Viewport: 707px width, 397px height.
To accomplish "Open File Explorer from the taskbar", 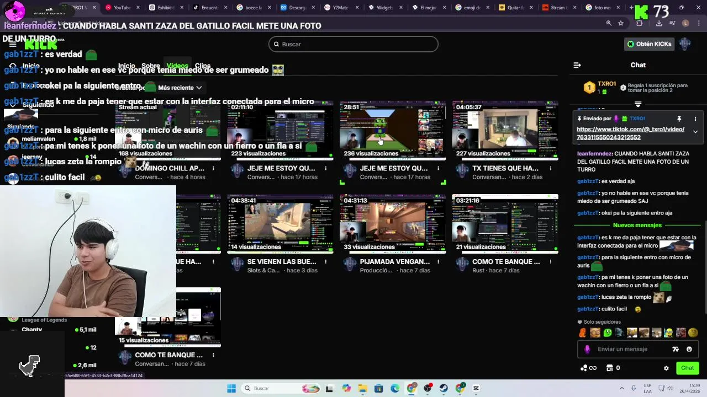I will point(362,388).
